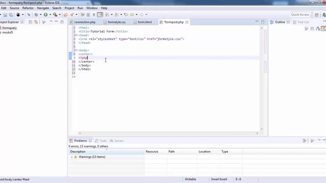Toggle Block Selection Mode icon
The height and width of the screenshot is (183, 326).
click(x=88, y=15)
